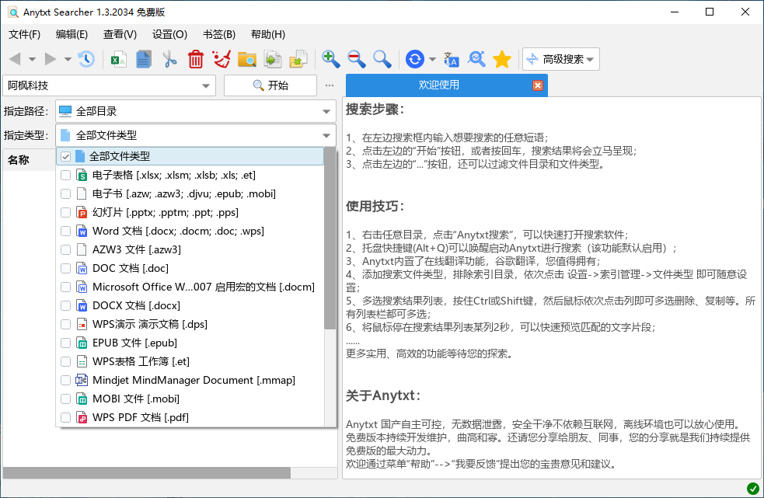Click the red broom clean icon
This screenshot has width=764, height=498.
pyautogui.click(x=222, y=60)
